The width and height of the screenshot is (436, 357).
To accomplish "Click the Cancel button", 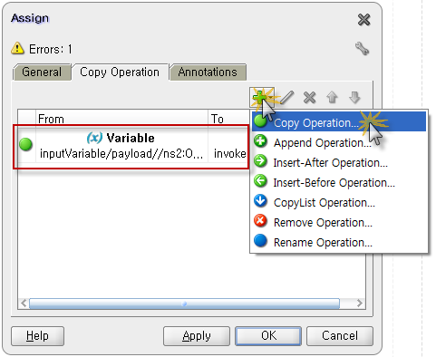I will (x=340, y=336).
